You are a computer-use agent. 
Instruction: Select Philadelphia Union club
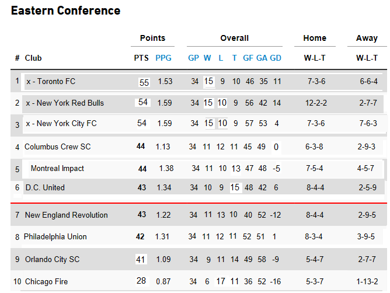click(55, 237)
